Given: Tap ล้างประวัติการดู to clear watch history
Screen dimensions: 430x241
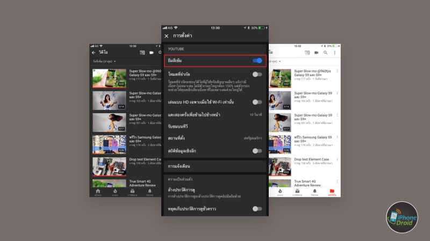Looking at the screenshot, I should pos(181,190).
